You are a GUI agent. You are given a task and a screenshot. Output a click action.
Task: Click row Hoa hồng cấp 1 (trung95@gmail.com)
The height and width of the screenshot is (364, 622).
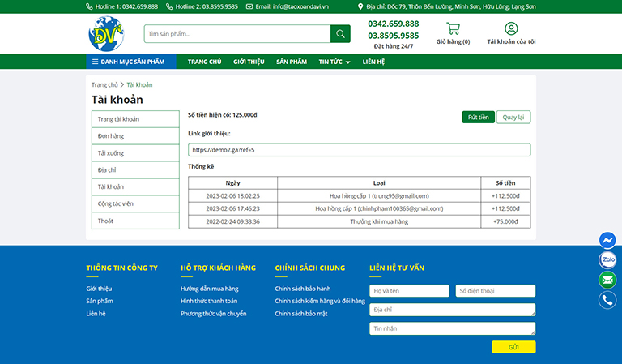(379, 195)
